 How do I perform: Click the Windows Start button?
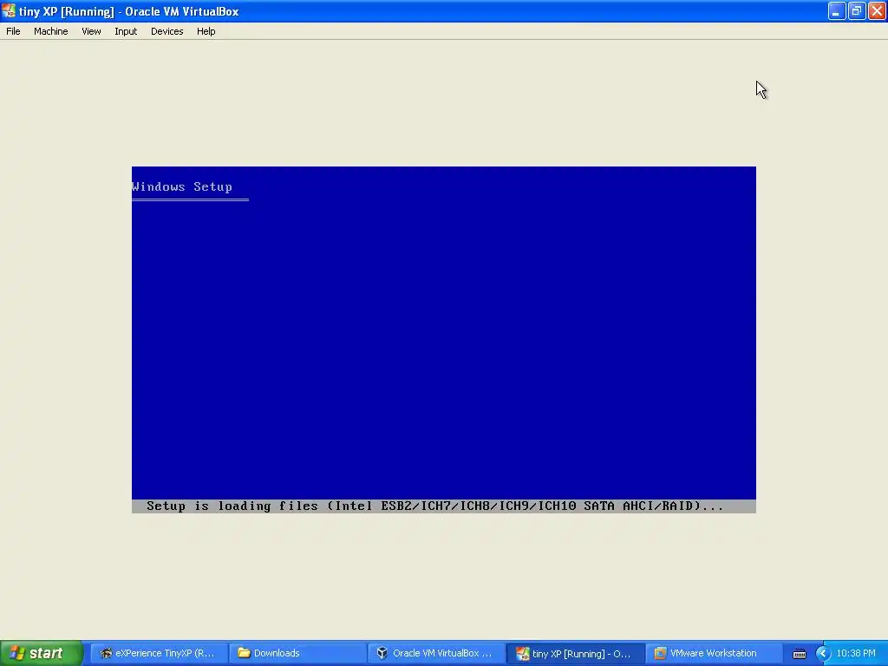(42, 653)
